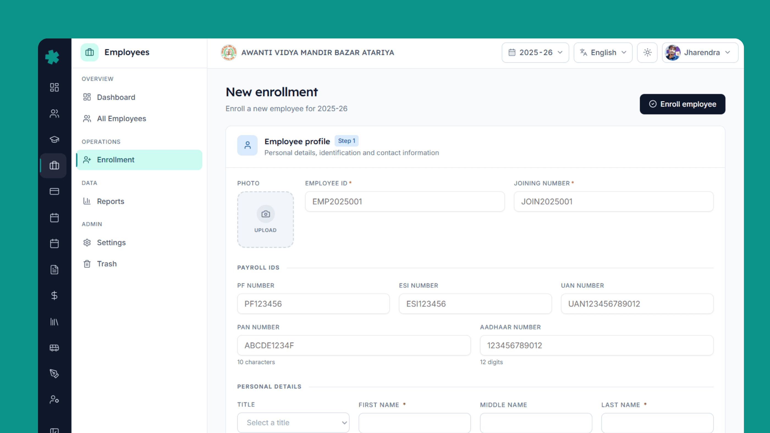Open Reports in sidebar
Screen dimensions: 770x433
tap(139, 201)
